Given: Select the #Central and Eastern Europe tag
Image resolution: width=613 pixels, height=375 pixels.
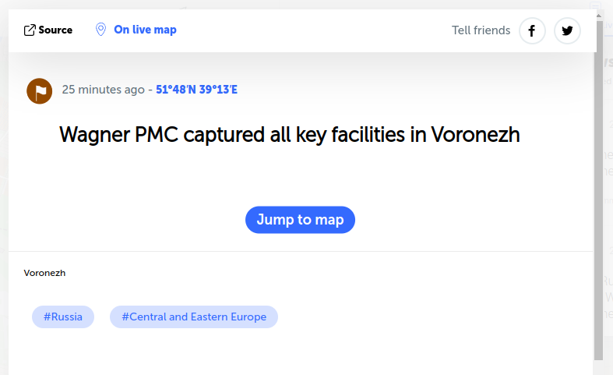Looking at the screenshot, I should [x=194, y=317].
